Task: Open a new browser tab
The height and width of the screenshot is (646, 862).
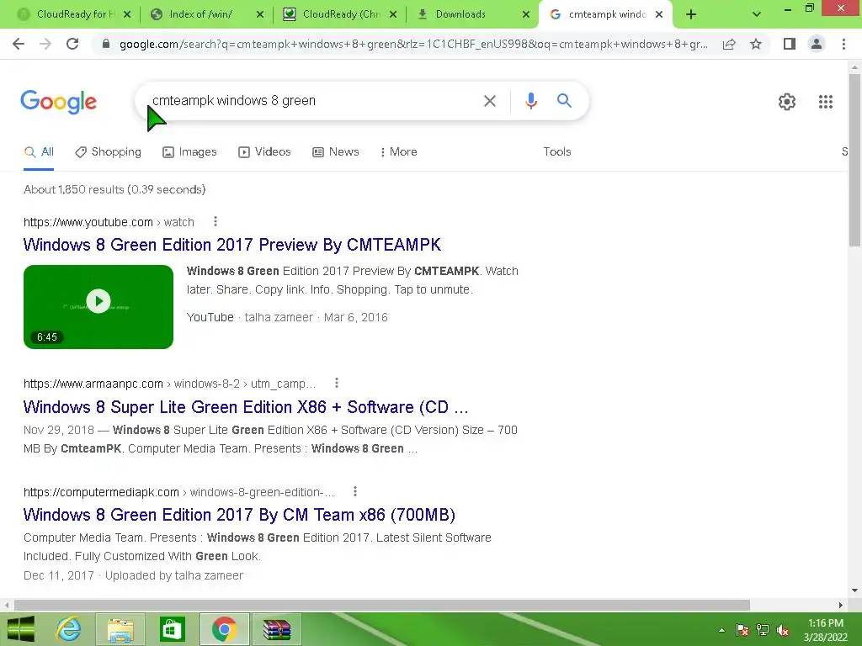Action: pos(691,15)
